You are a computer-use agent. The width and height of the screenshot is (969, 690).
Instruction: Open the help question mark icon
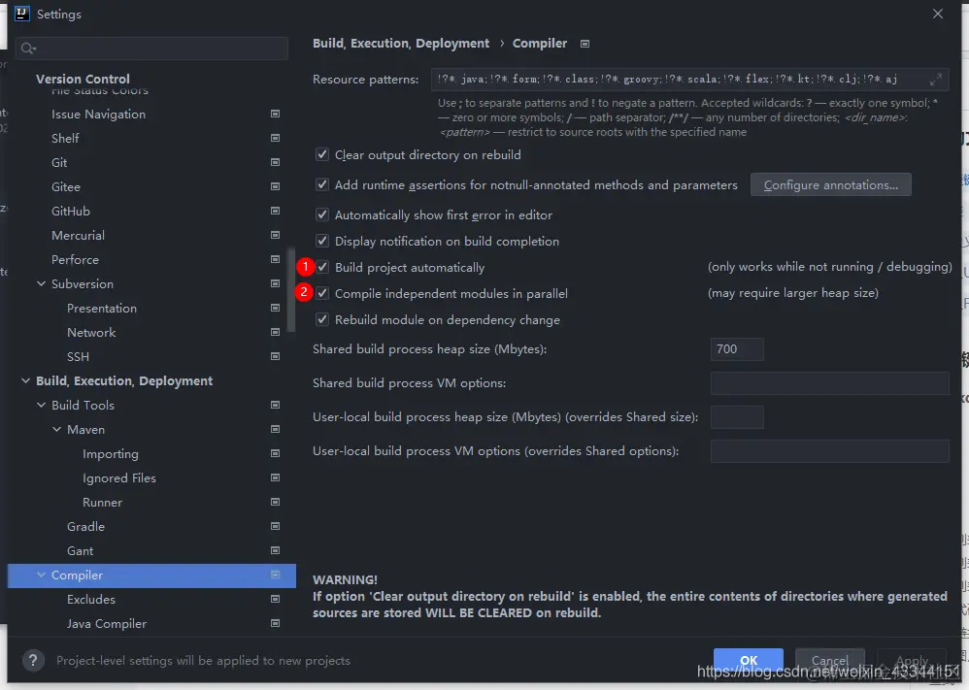coord(33,660)
